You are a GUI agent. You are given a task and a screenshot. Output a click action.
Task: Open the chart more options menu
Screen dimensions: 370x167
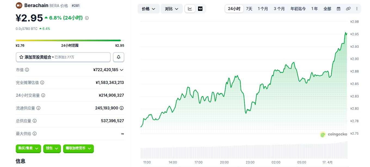click(x=357, y=9)
